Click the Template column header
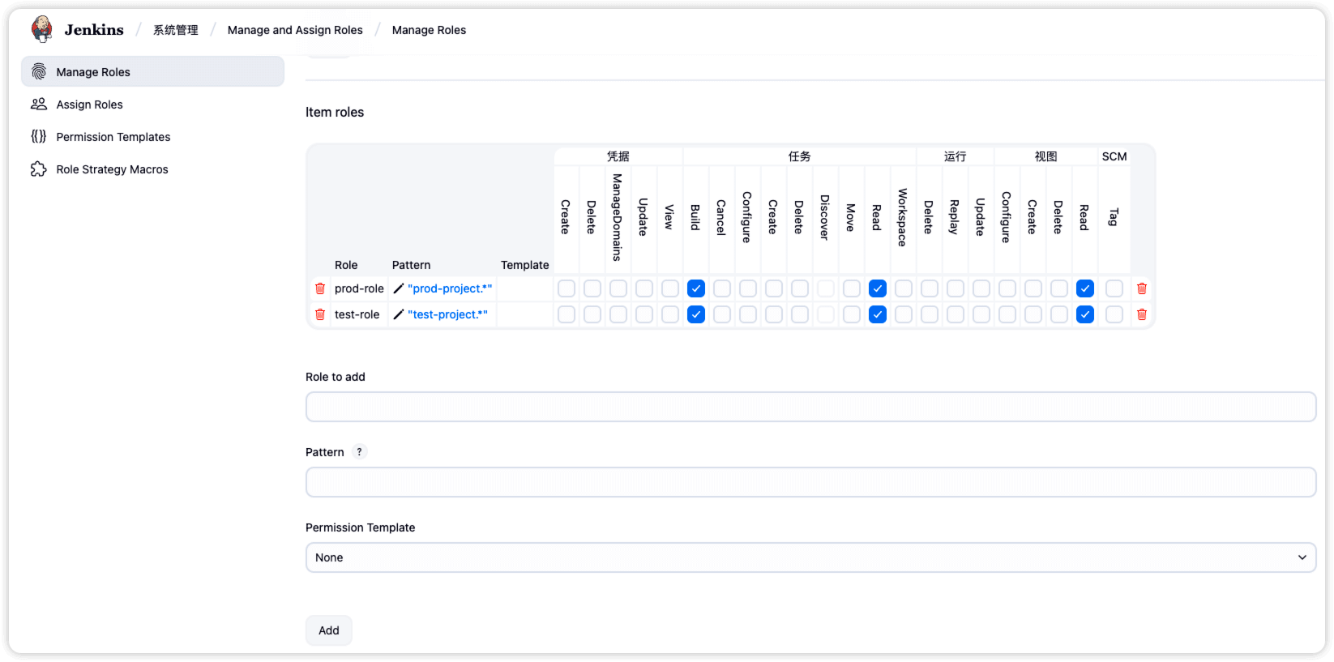Image resolution: width=1334 pixels, height=662 pixels. coord(524,265)
